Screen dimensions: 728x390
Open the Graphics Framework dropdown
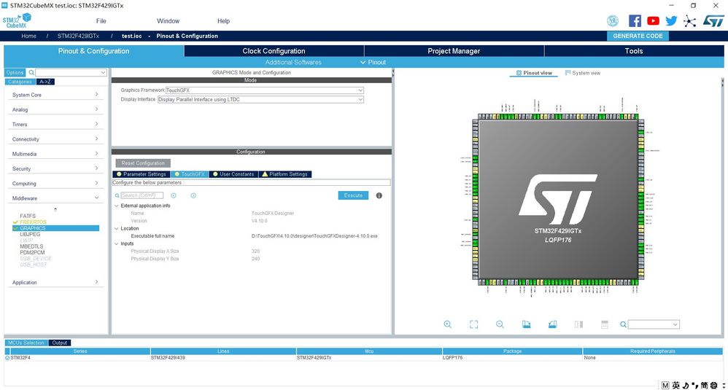point(265,90)
